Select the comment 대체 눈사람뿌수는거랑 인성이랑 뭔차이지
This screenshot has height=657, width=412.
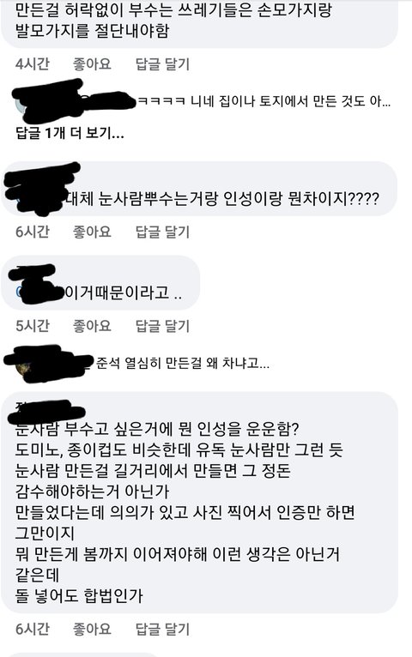pos(198,188)
